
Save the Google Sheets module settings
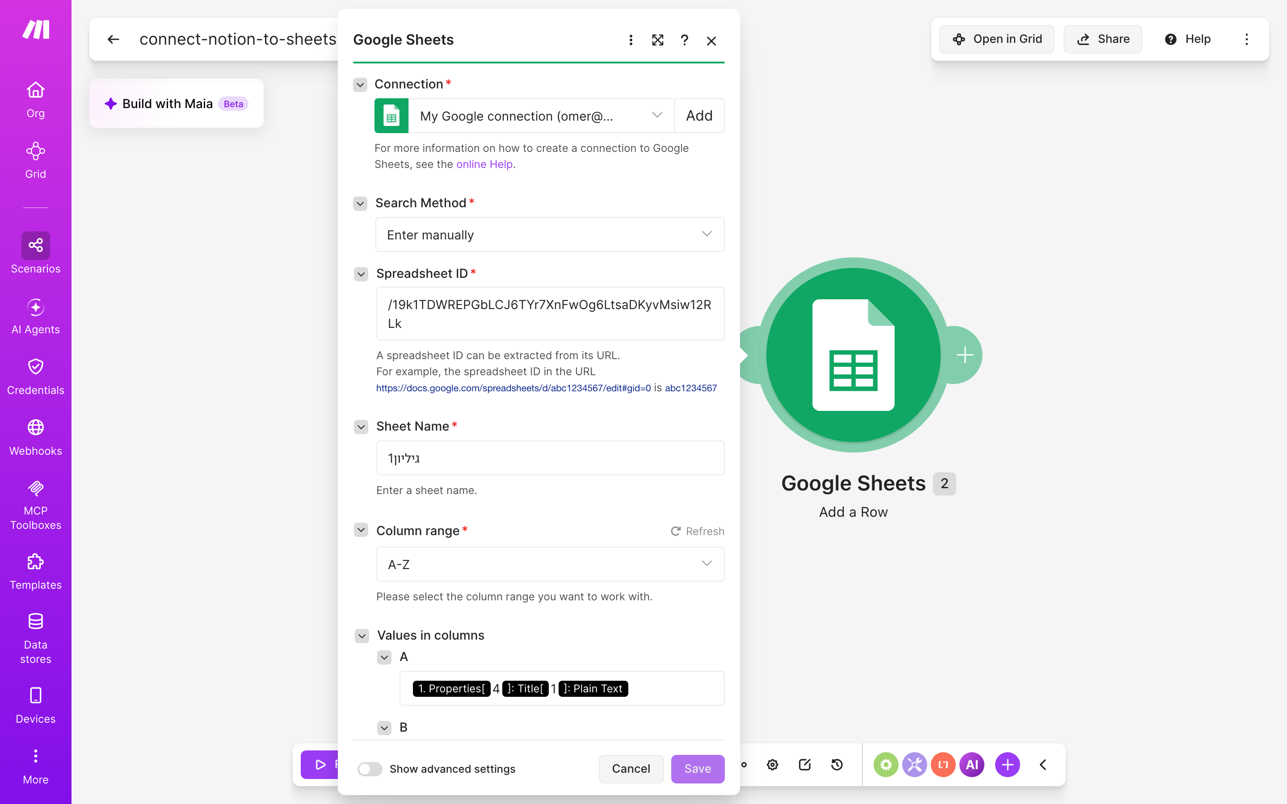tap(697, 768)
